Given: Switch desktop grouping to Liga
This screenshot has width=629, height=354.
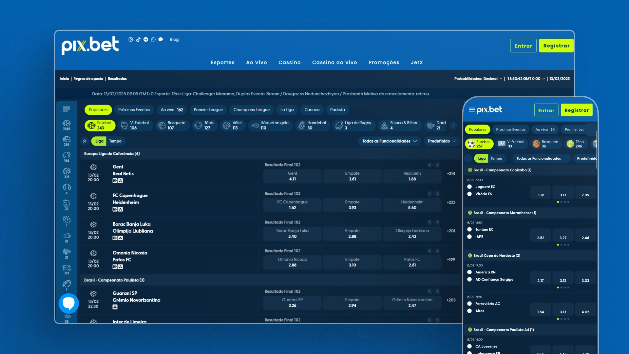Looking at the screenshot, I should point(99,141).
